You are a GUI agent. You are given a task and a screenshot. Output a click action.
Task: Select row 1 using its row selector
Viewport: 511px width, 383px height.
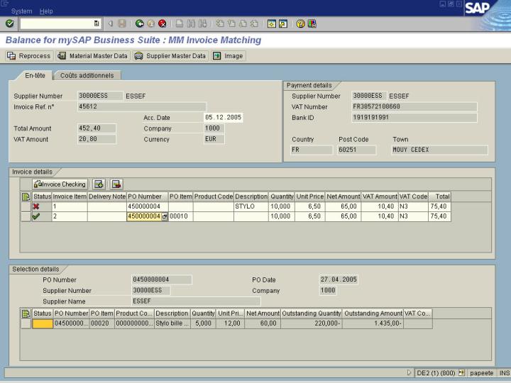point(26,206)
